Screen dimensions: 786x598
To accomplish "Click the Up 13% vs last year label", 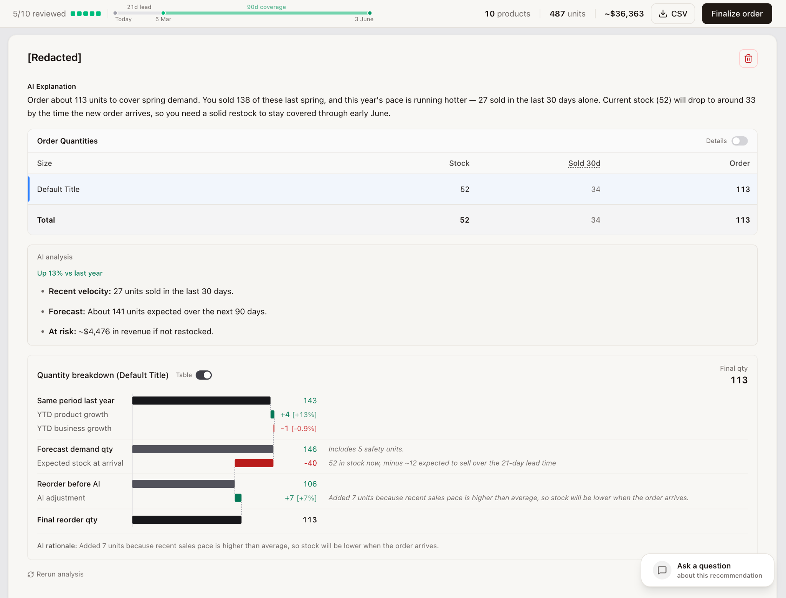I will 69,273.
